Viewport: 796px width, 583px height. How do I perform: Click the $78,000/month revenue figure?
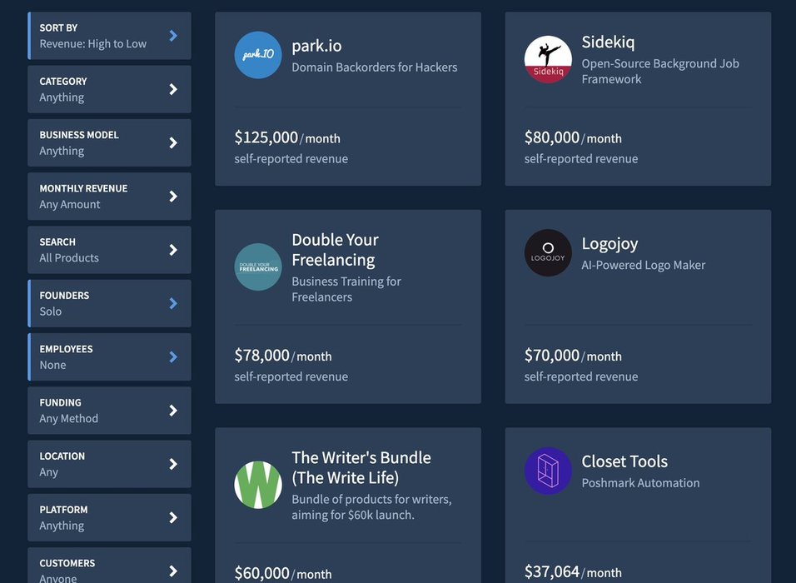pyautogui.click(x=283, y=356)
